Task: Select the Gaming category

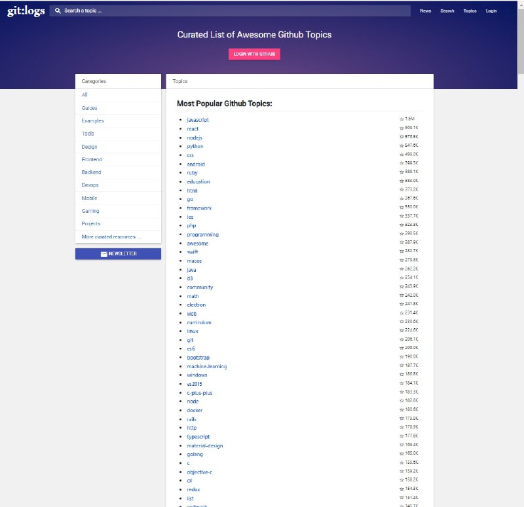Action: coord(118,211)
